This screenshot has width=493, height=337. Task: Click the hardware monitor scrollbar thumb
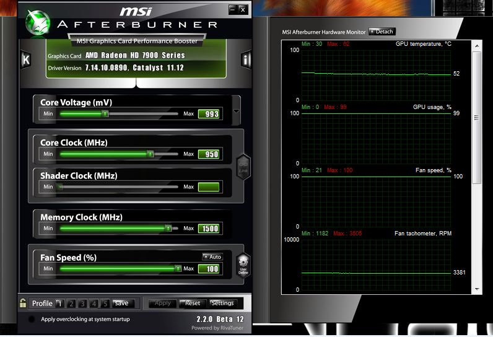tap(477, 118)
